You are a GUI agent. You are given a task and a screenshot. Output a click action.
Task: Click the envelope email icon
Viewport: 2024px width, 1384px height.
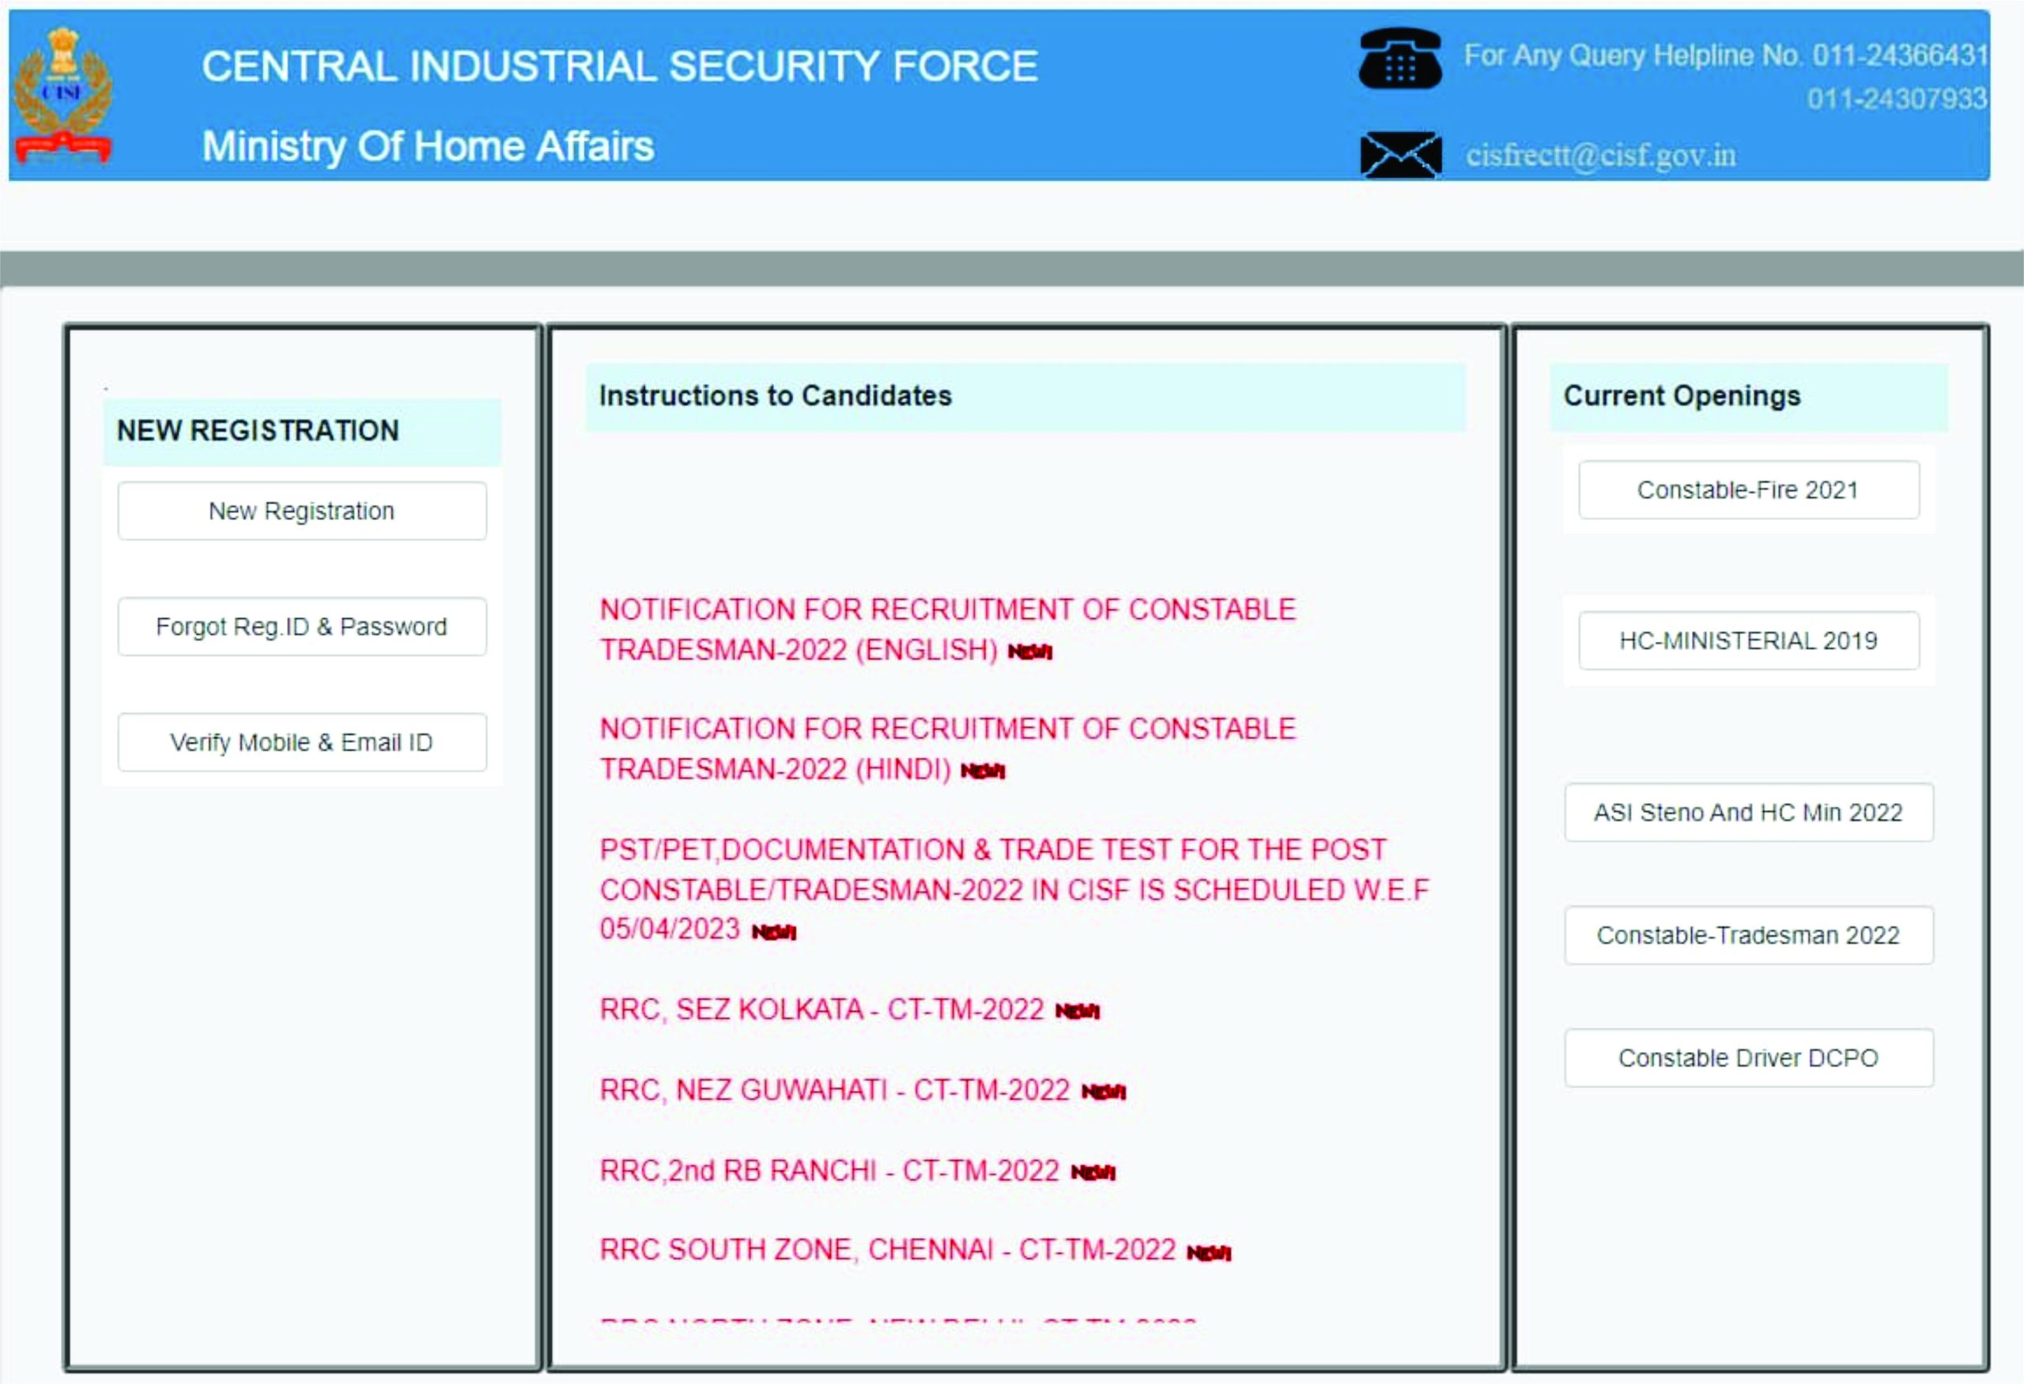1400,155
